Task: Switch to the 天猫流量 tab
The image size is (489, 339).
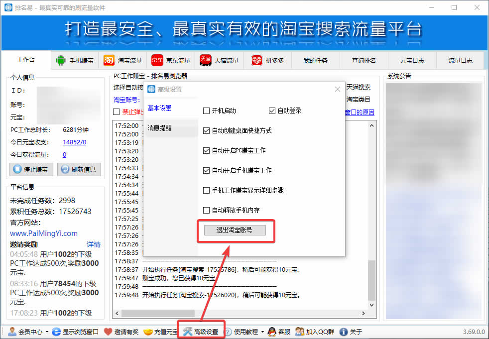Action: (219, 60)
